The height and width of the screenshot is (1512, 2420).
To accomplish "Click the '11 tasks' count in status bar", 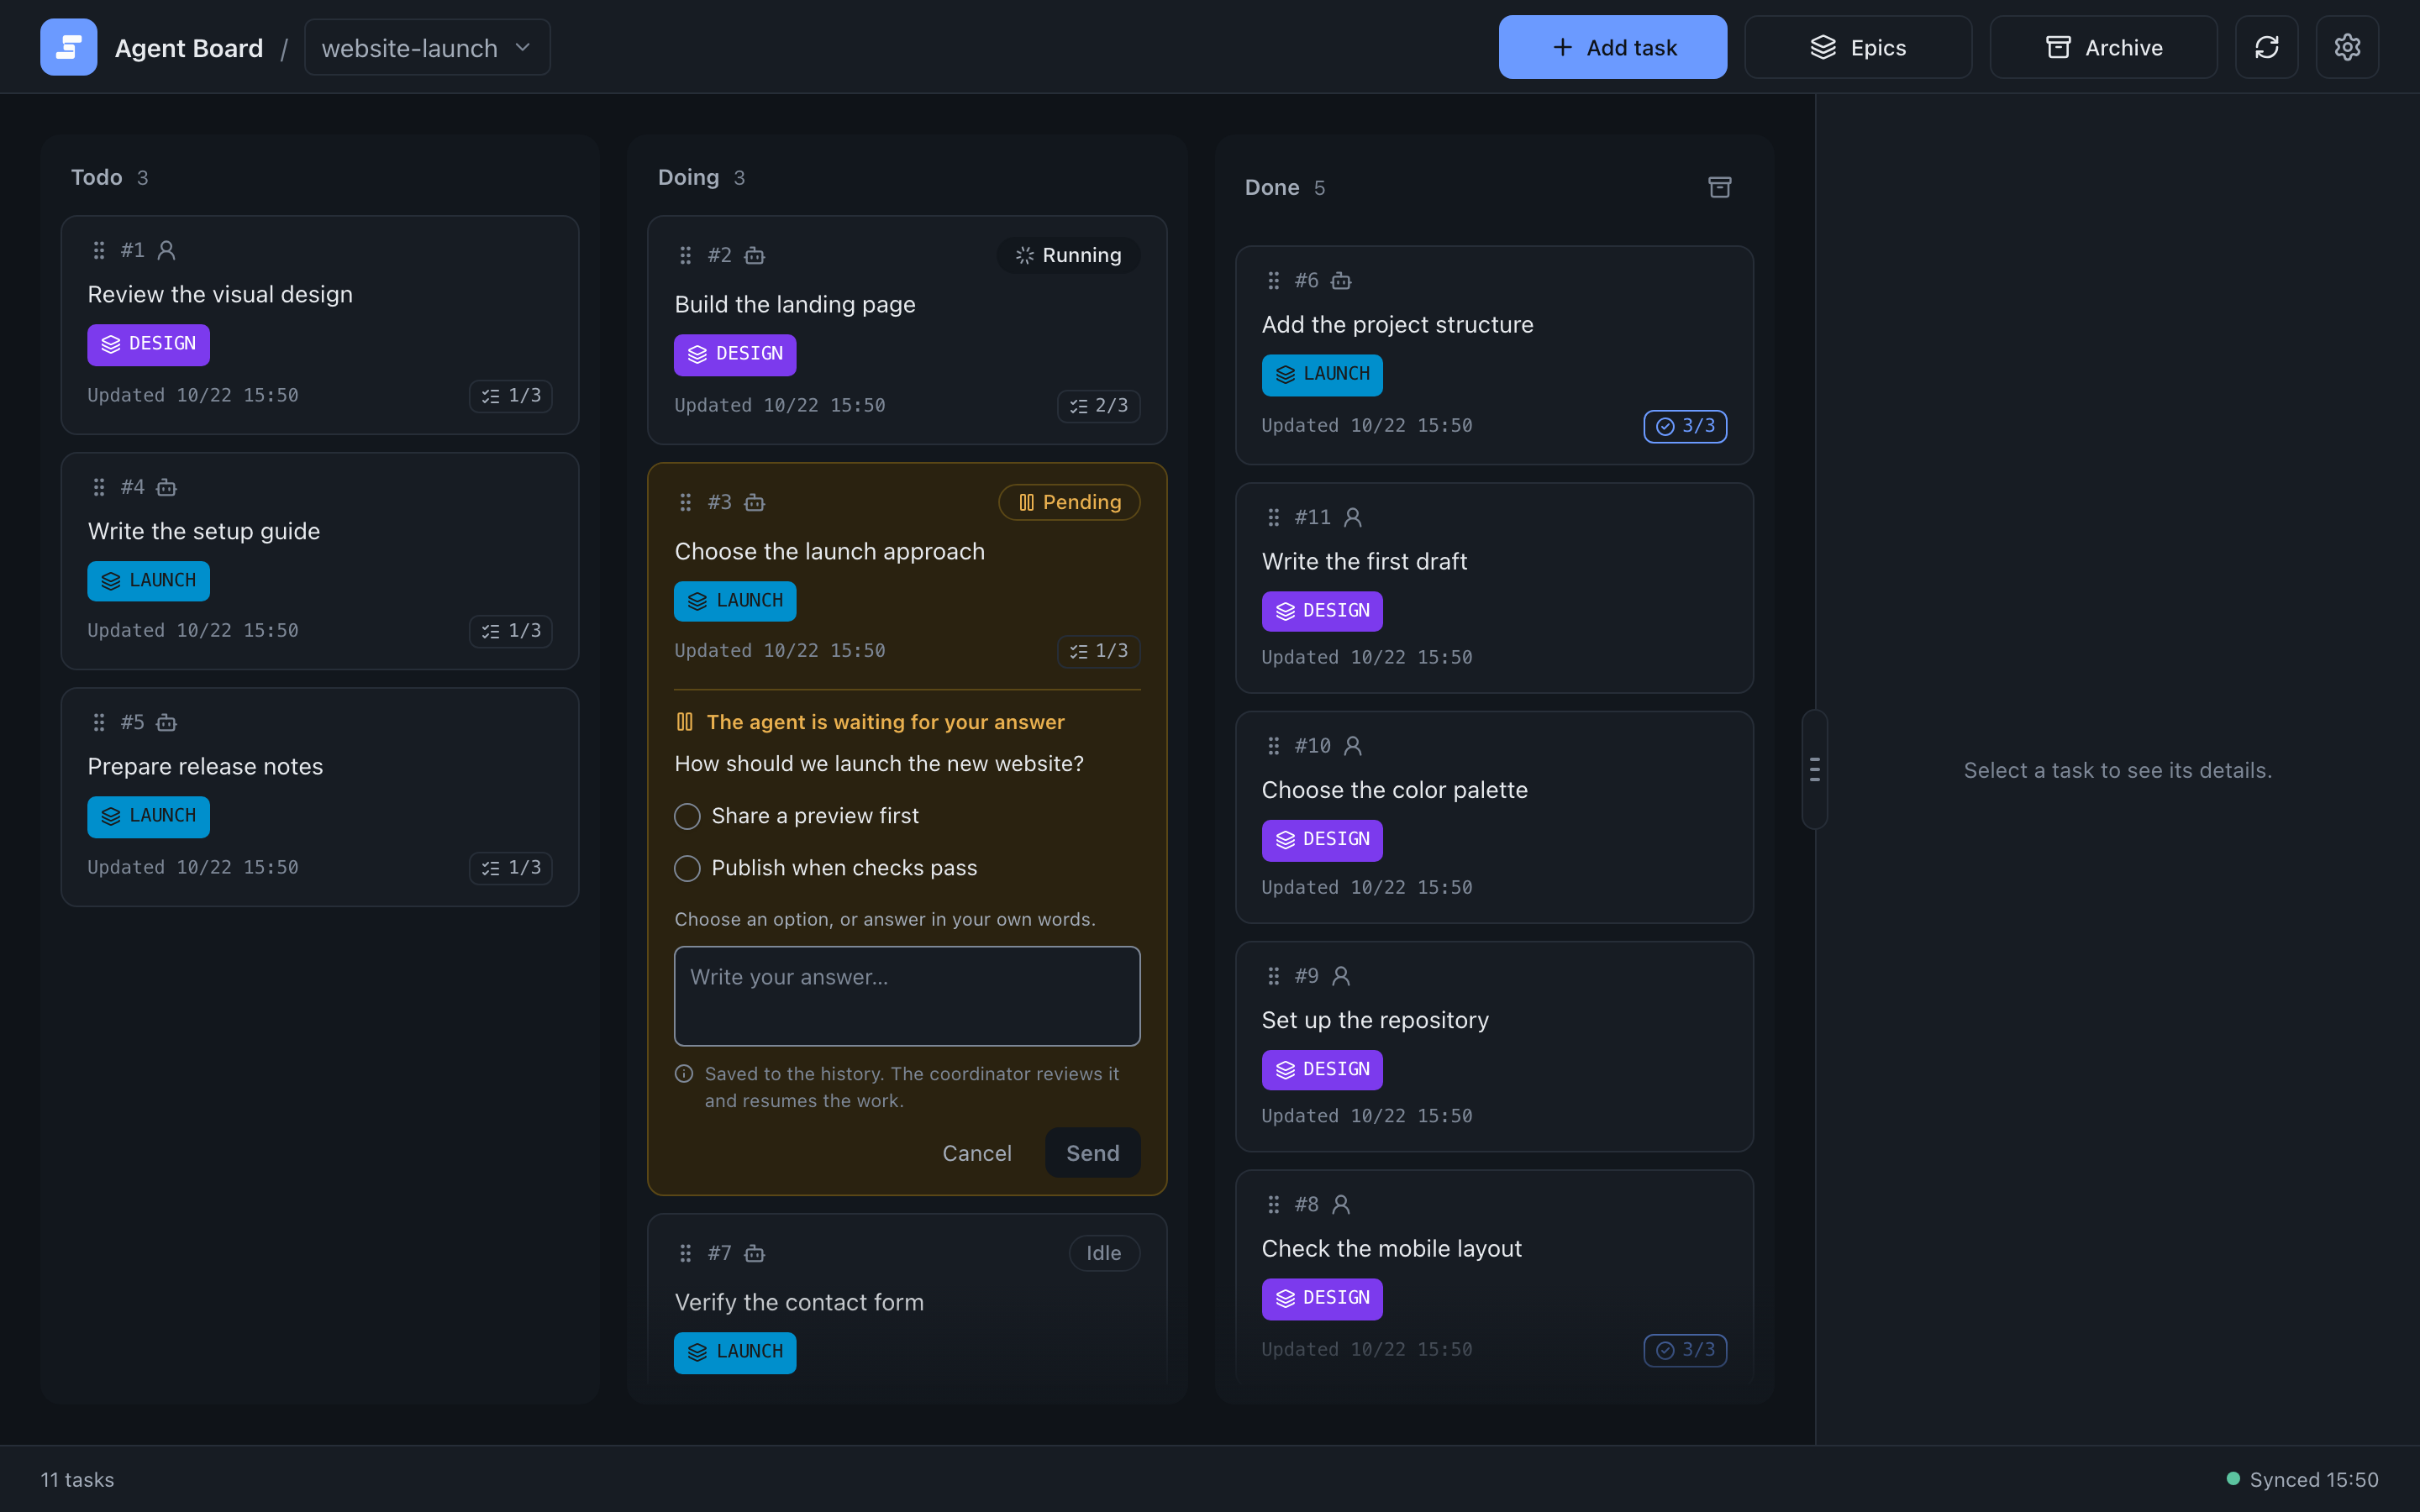I will point(77,1480).
